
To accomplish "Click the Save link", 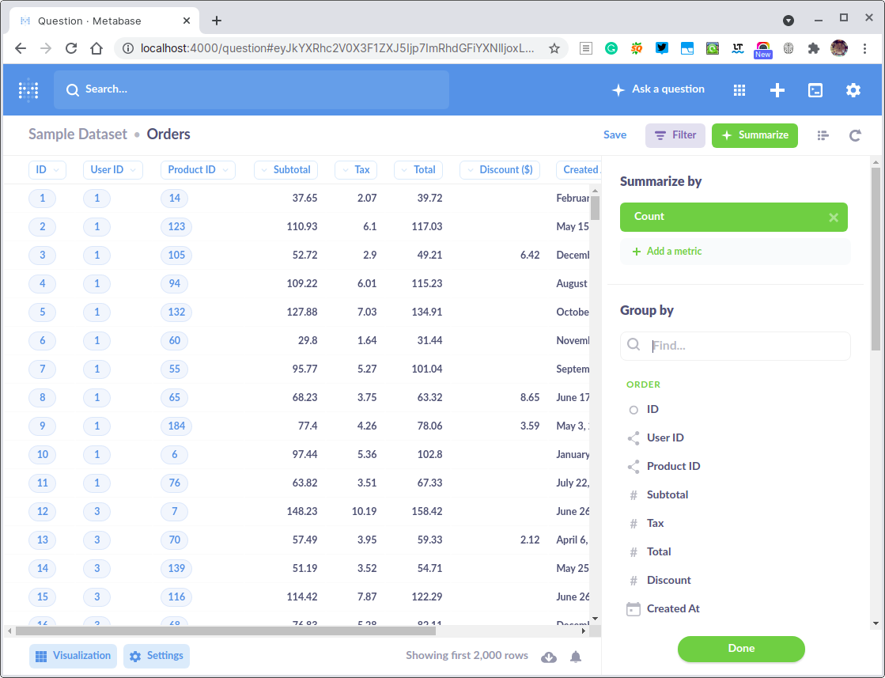I will tap(615, 135).
